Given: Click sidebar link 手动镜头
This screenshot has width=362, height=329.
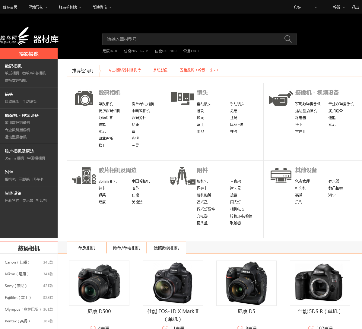Looking at the screenshot, I should (30, 101).
